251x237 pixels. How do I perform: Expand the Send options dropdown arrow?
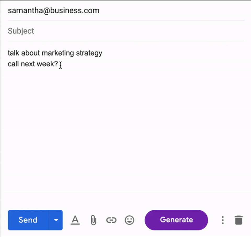(x=56, y=220)
